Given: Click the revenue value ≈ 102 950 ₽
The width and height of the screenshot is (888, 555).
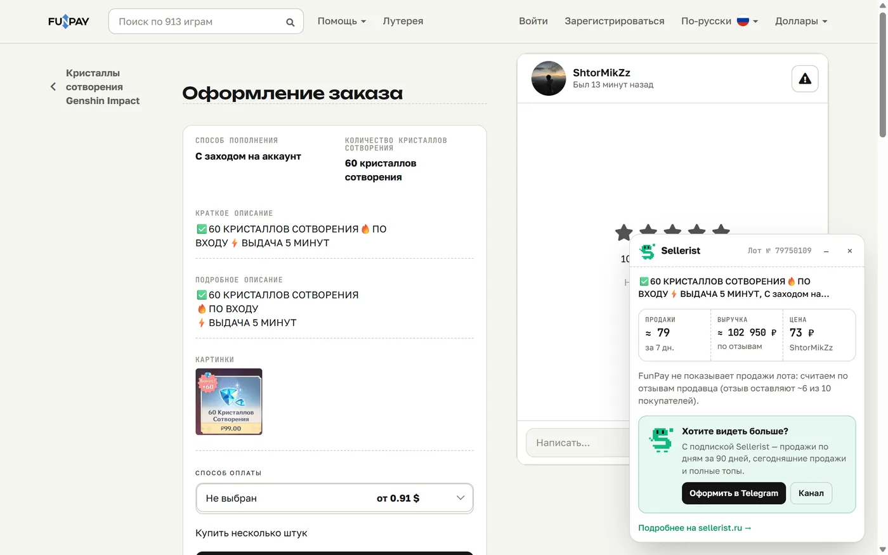Looking at the screenshot, I should (x=747, y=333).
